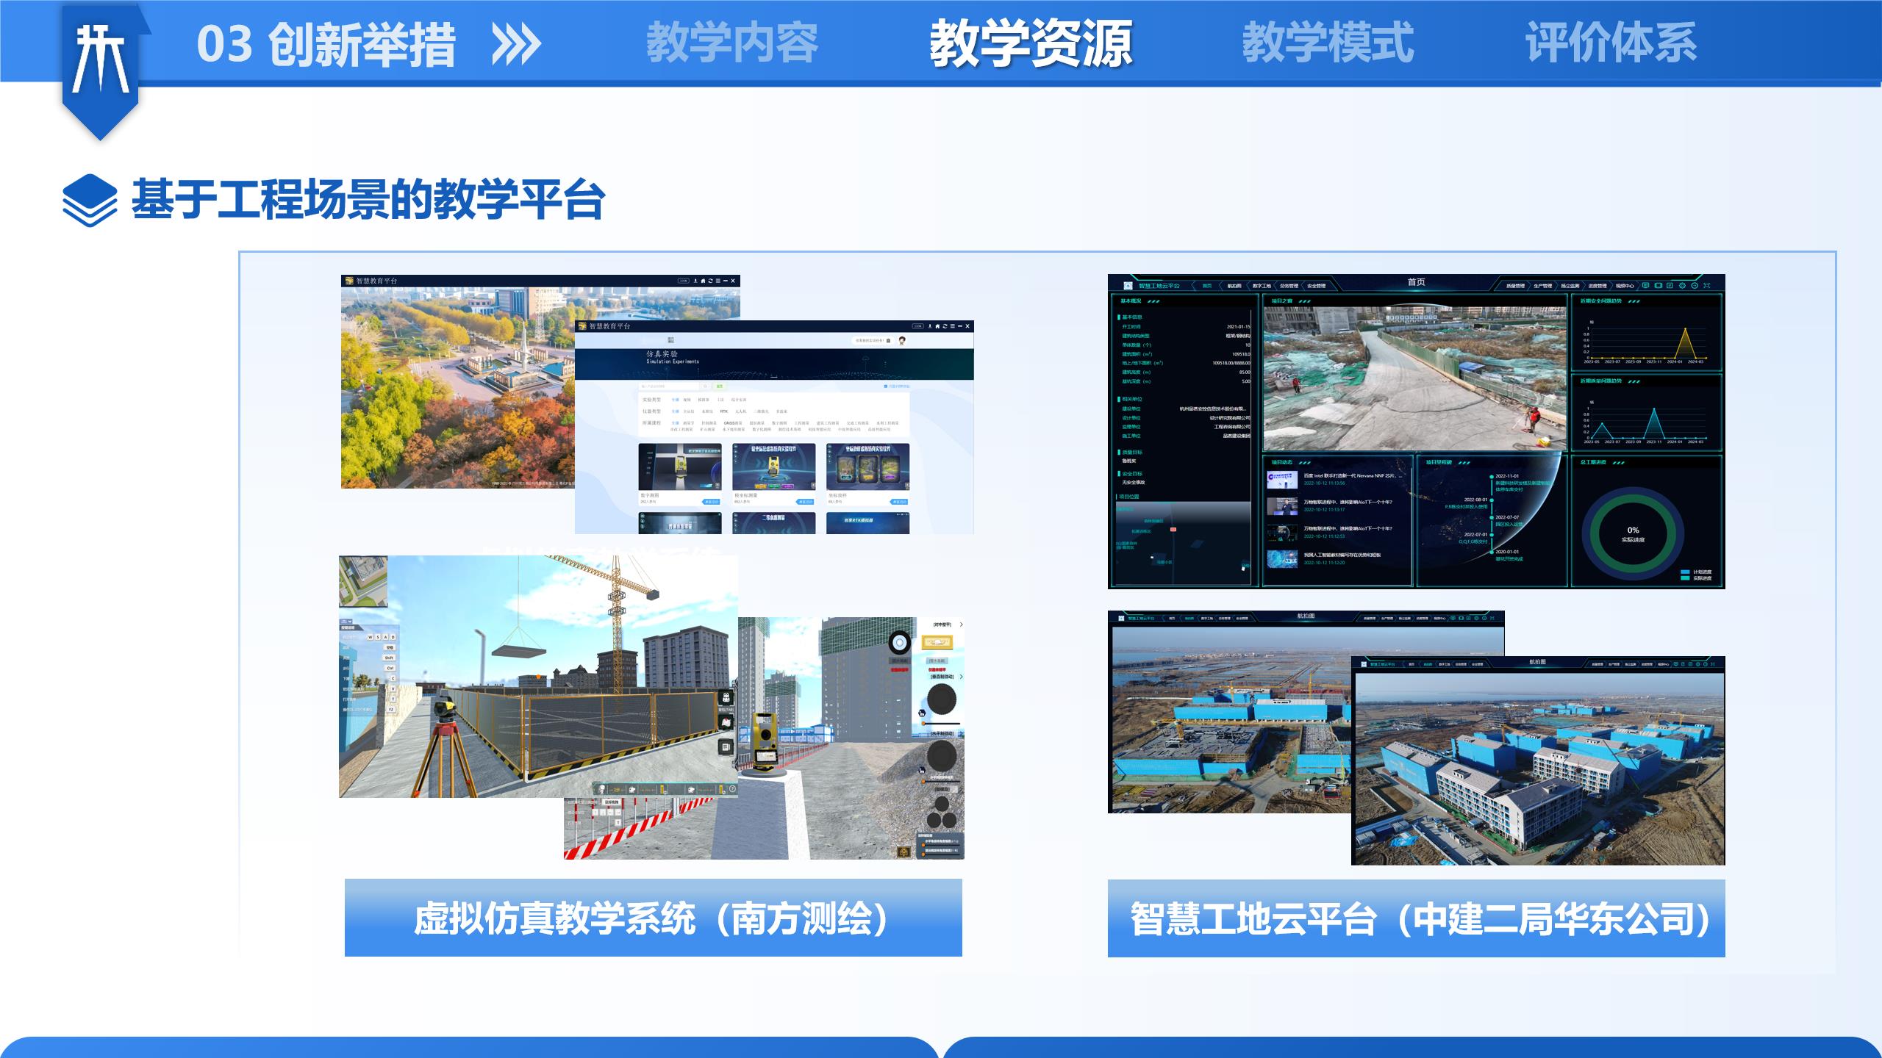1882x1058 pixels.
Task: Select the 教学内容 tab
Action: click(731, 43)
